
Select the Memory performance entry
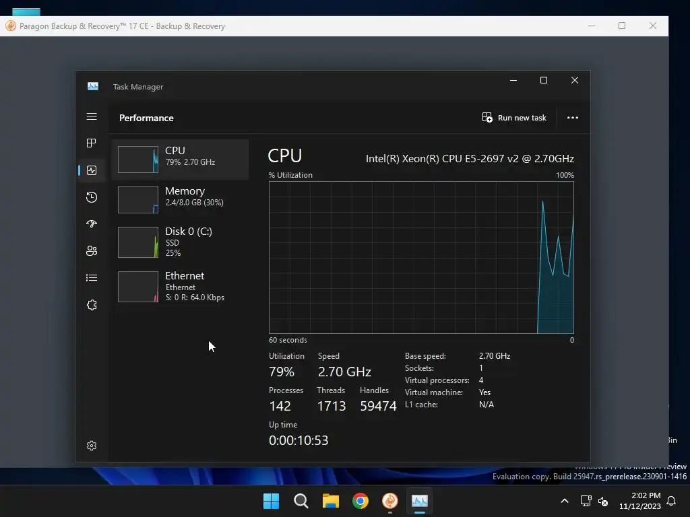pos(180,199)
